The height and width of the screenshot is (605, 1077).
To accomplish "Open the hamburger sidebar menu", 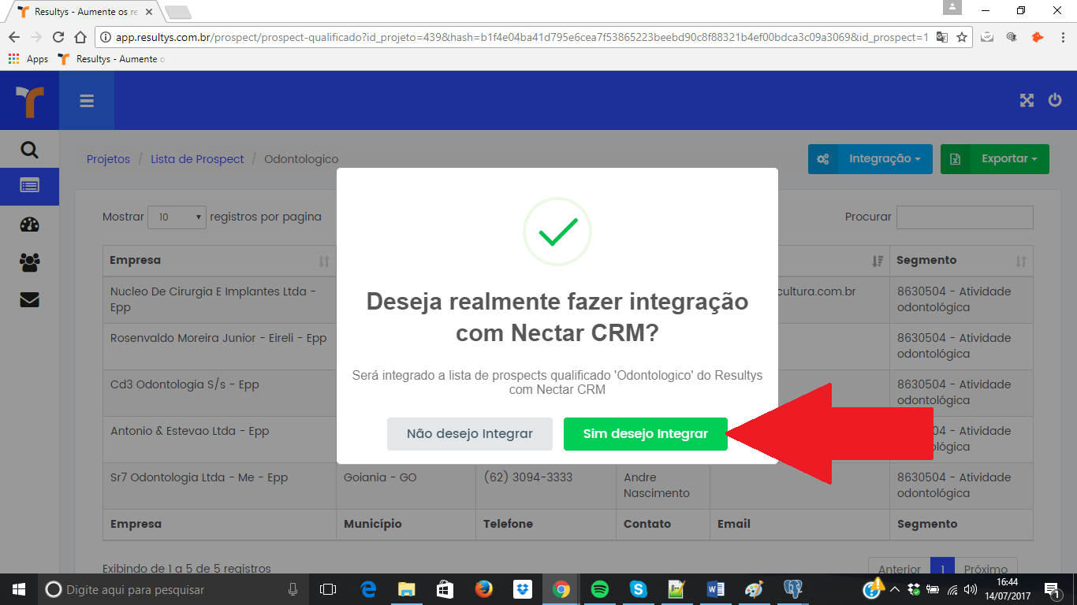I will (x=87, y=101).
